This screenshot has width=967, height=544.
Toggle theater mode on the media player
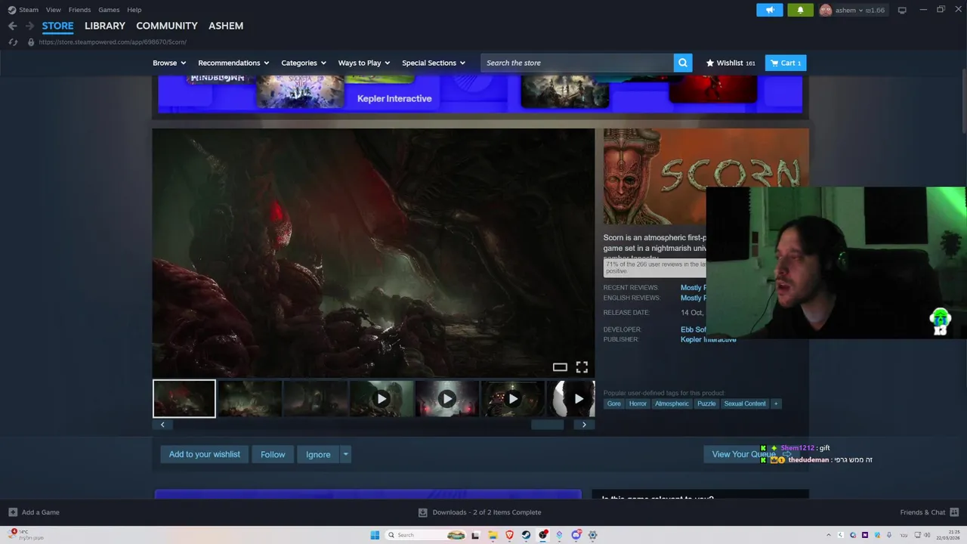(x=560, y=367)
